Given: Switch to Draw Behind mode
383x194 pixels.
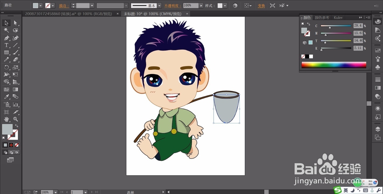Looking at the screenshot, I should pyautogui.click(x=11, y=152).
